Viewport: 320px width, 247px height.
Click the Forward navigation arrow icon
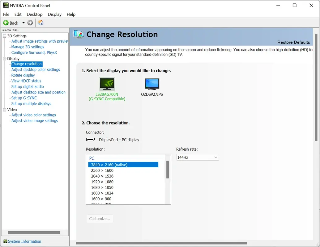click(x=30, y=23)
